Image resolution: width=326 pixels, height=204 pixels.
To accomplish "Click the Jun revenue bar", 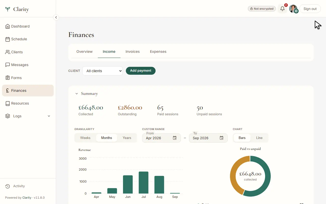I will click(128, 184).
